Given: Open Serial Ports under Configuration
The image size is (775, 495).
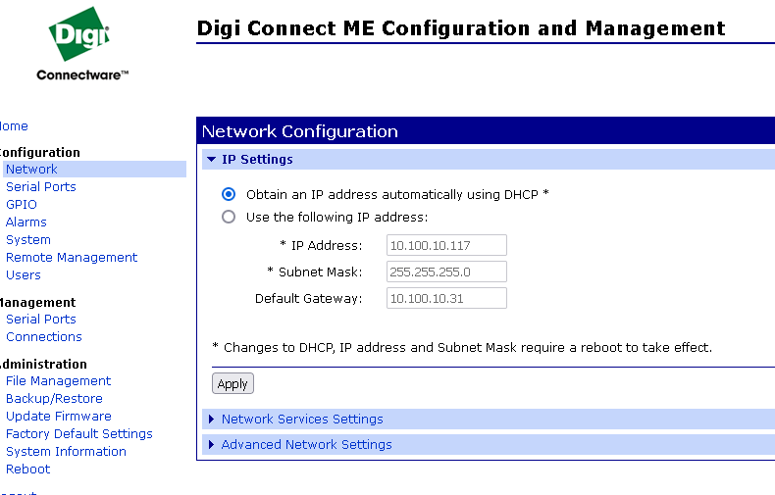Looking at the screenshot, I should click(40, 186).
